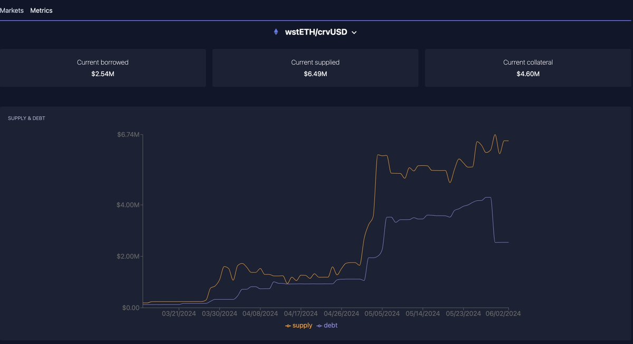Viewport: 633px width, 344px height.
Task: Select the Current supplied card
Action: [x=315, y=68]
